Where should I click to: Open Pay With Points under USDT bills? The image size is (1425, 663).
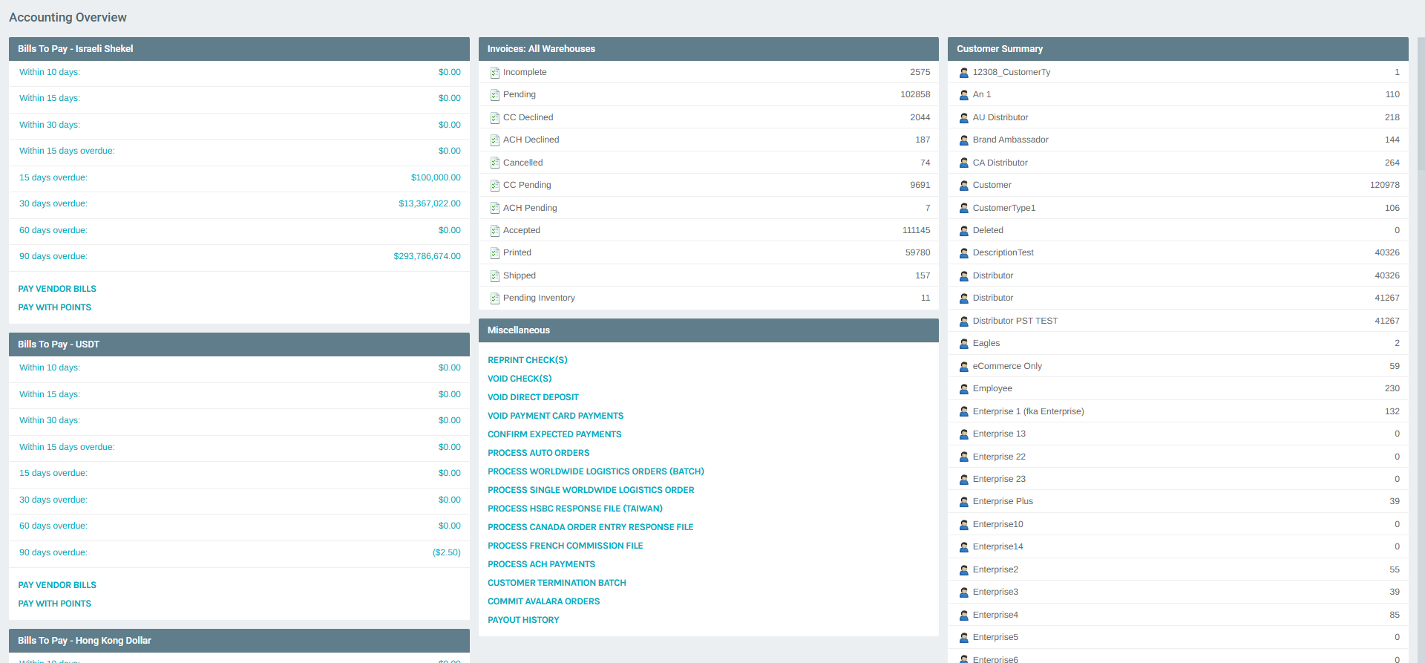click(x=54, y=604)
